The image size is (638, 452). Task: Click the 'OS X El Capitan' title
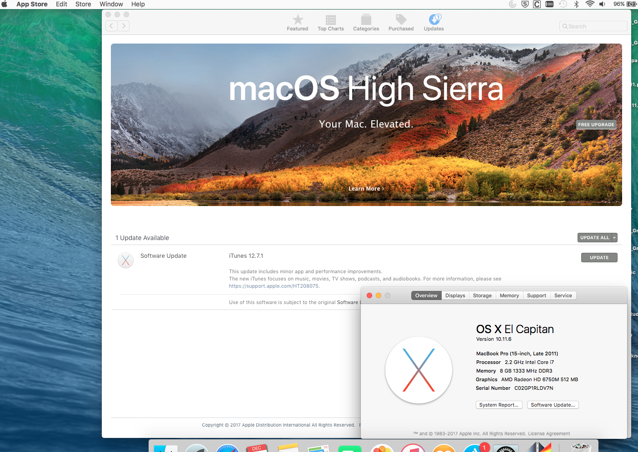[515, 329]
